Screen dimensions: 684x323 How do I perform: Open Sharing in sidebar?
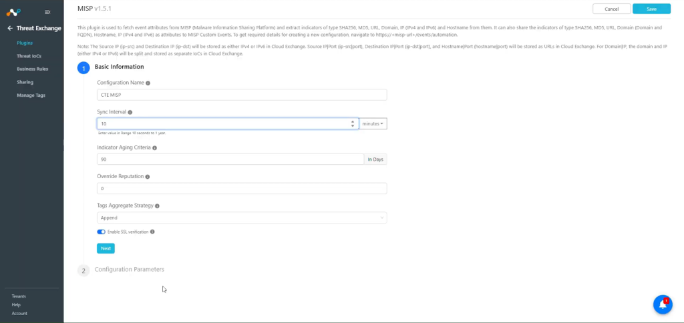pos(25,82)
